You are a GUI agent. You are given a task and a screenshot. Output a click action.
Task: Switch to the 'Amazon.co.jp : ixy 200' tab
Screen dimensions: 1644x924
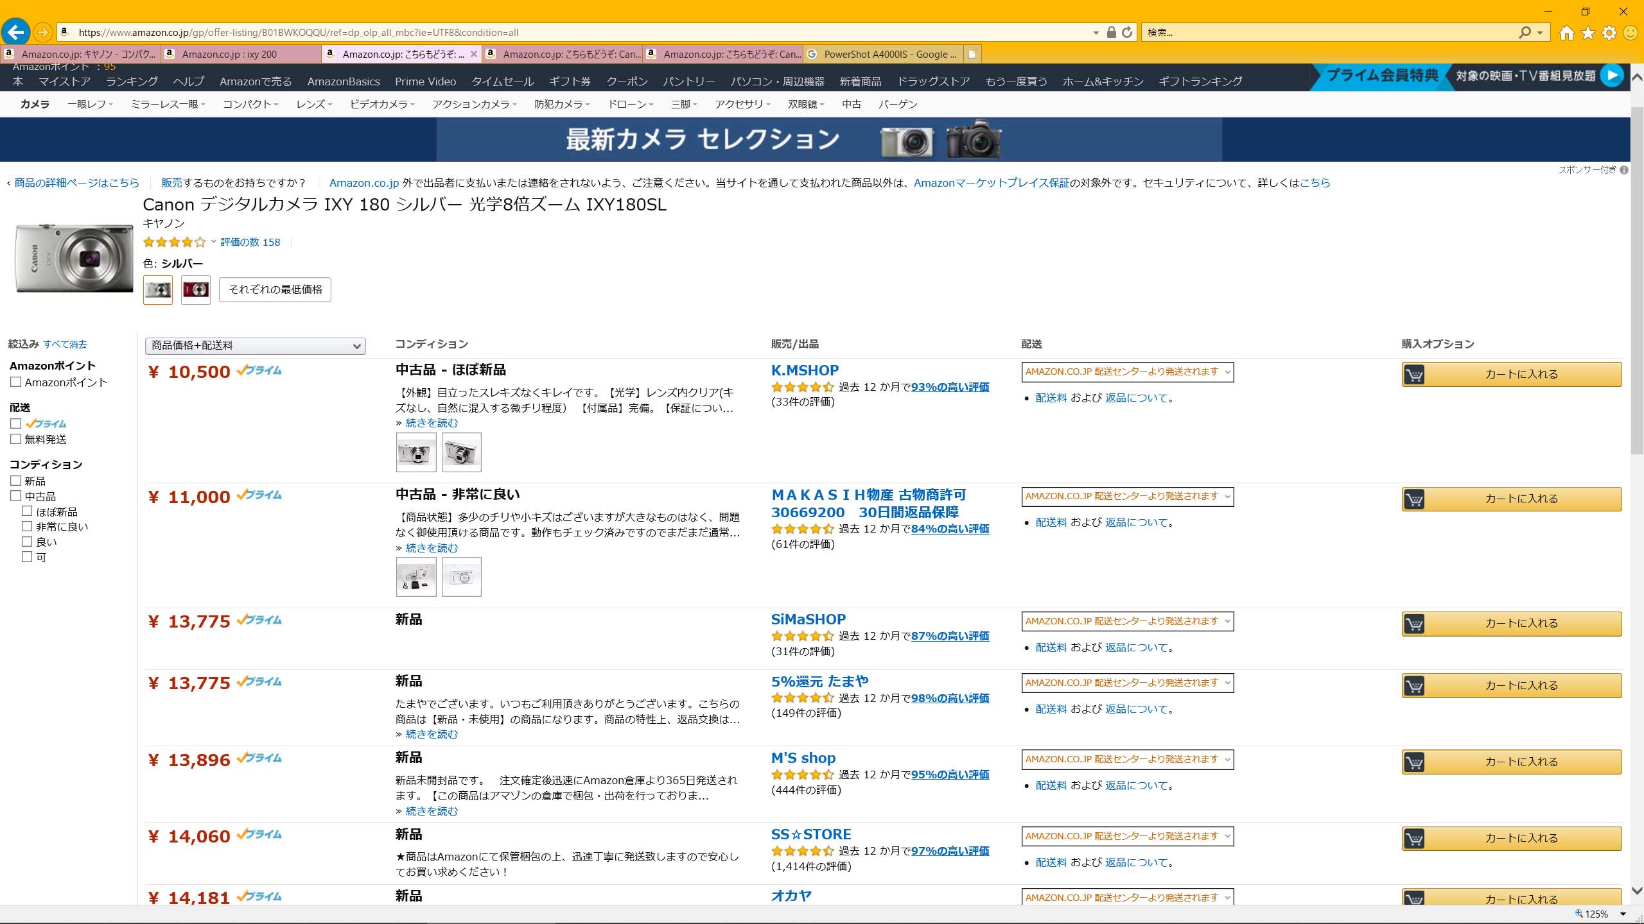[x=241, y=54]
